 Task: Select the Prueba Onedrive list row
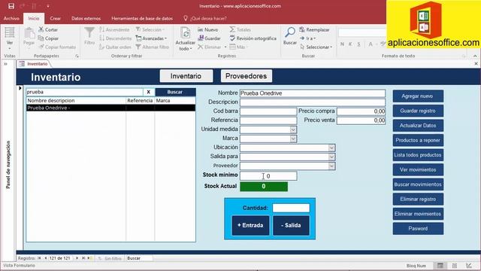coord(110,108)
